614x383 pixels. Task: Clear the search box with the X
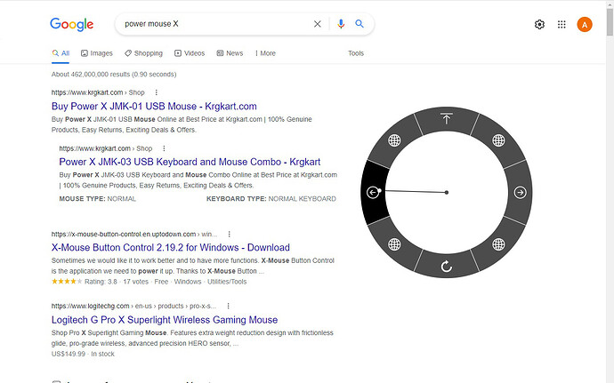(x=318, y=24)
